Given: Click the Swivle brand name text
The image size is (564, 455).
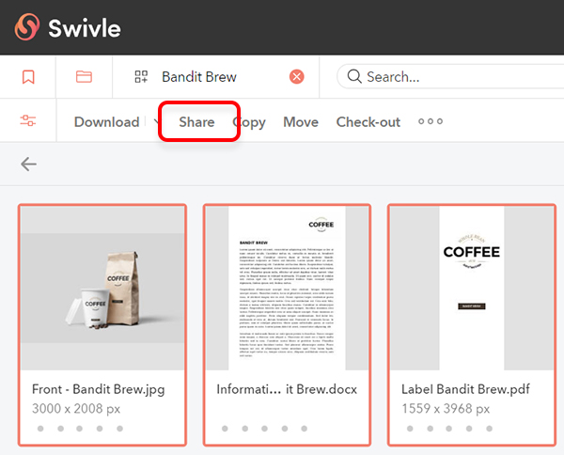Looking at the screenshot, I should click(x=85, y=28).
